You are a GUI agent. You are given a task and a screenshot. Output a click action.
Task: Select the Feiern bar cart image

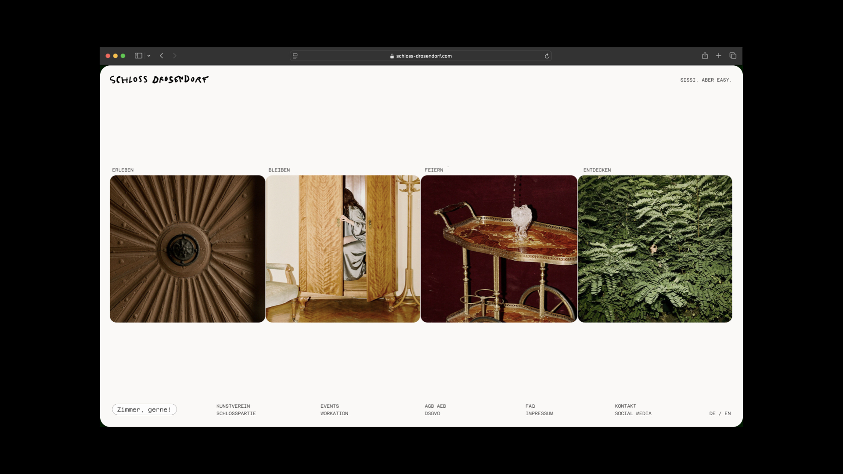499,249
